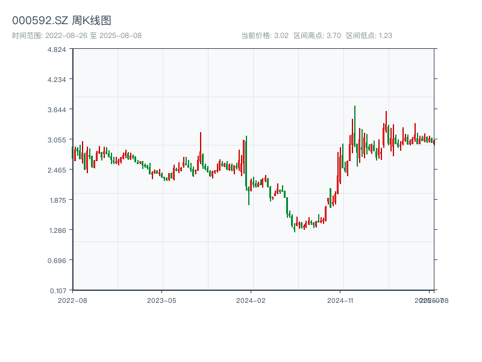Image resolution: width=482 pixels, height=362 pixels.
Task: Click the chart title 000592.SZ 周K线图
Action: pos(61,21)
